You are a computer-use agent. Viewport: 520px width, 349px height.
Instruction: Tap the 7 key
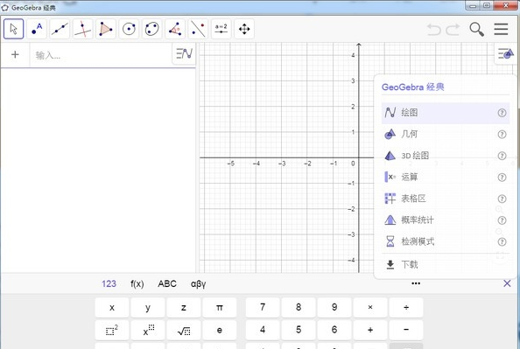pos(263,308)
